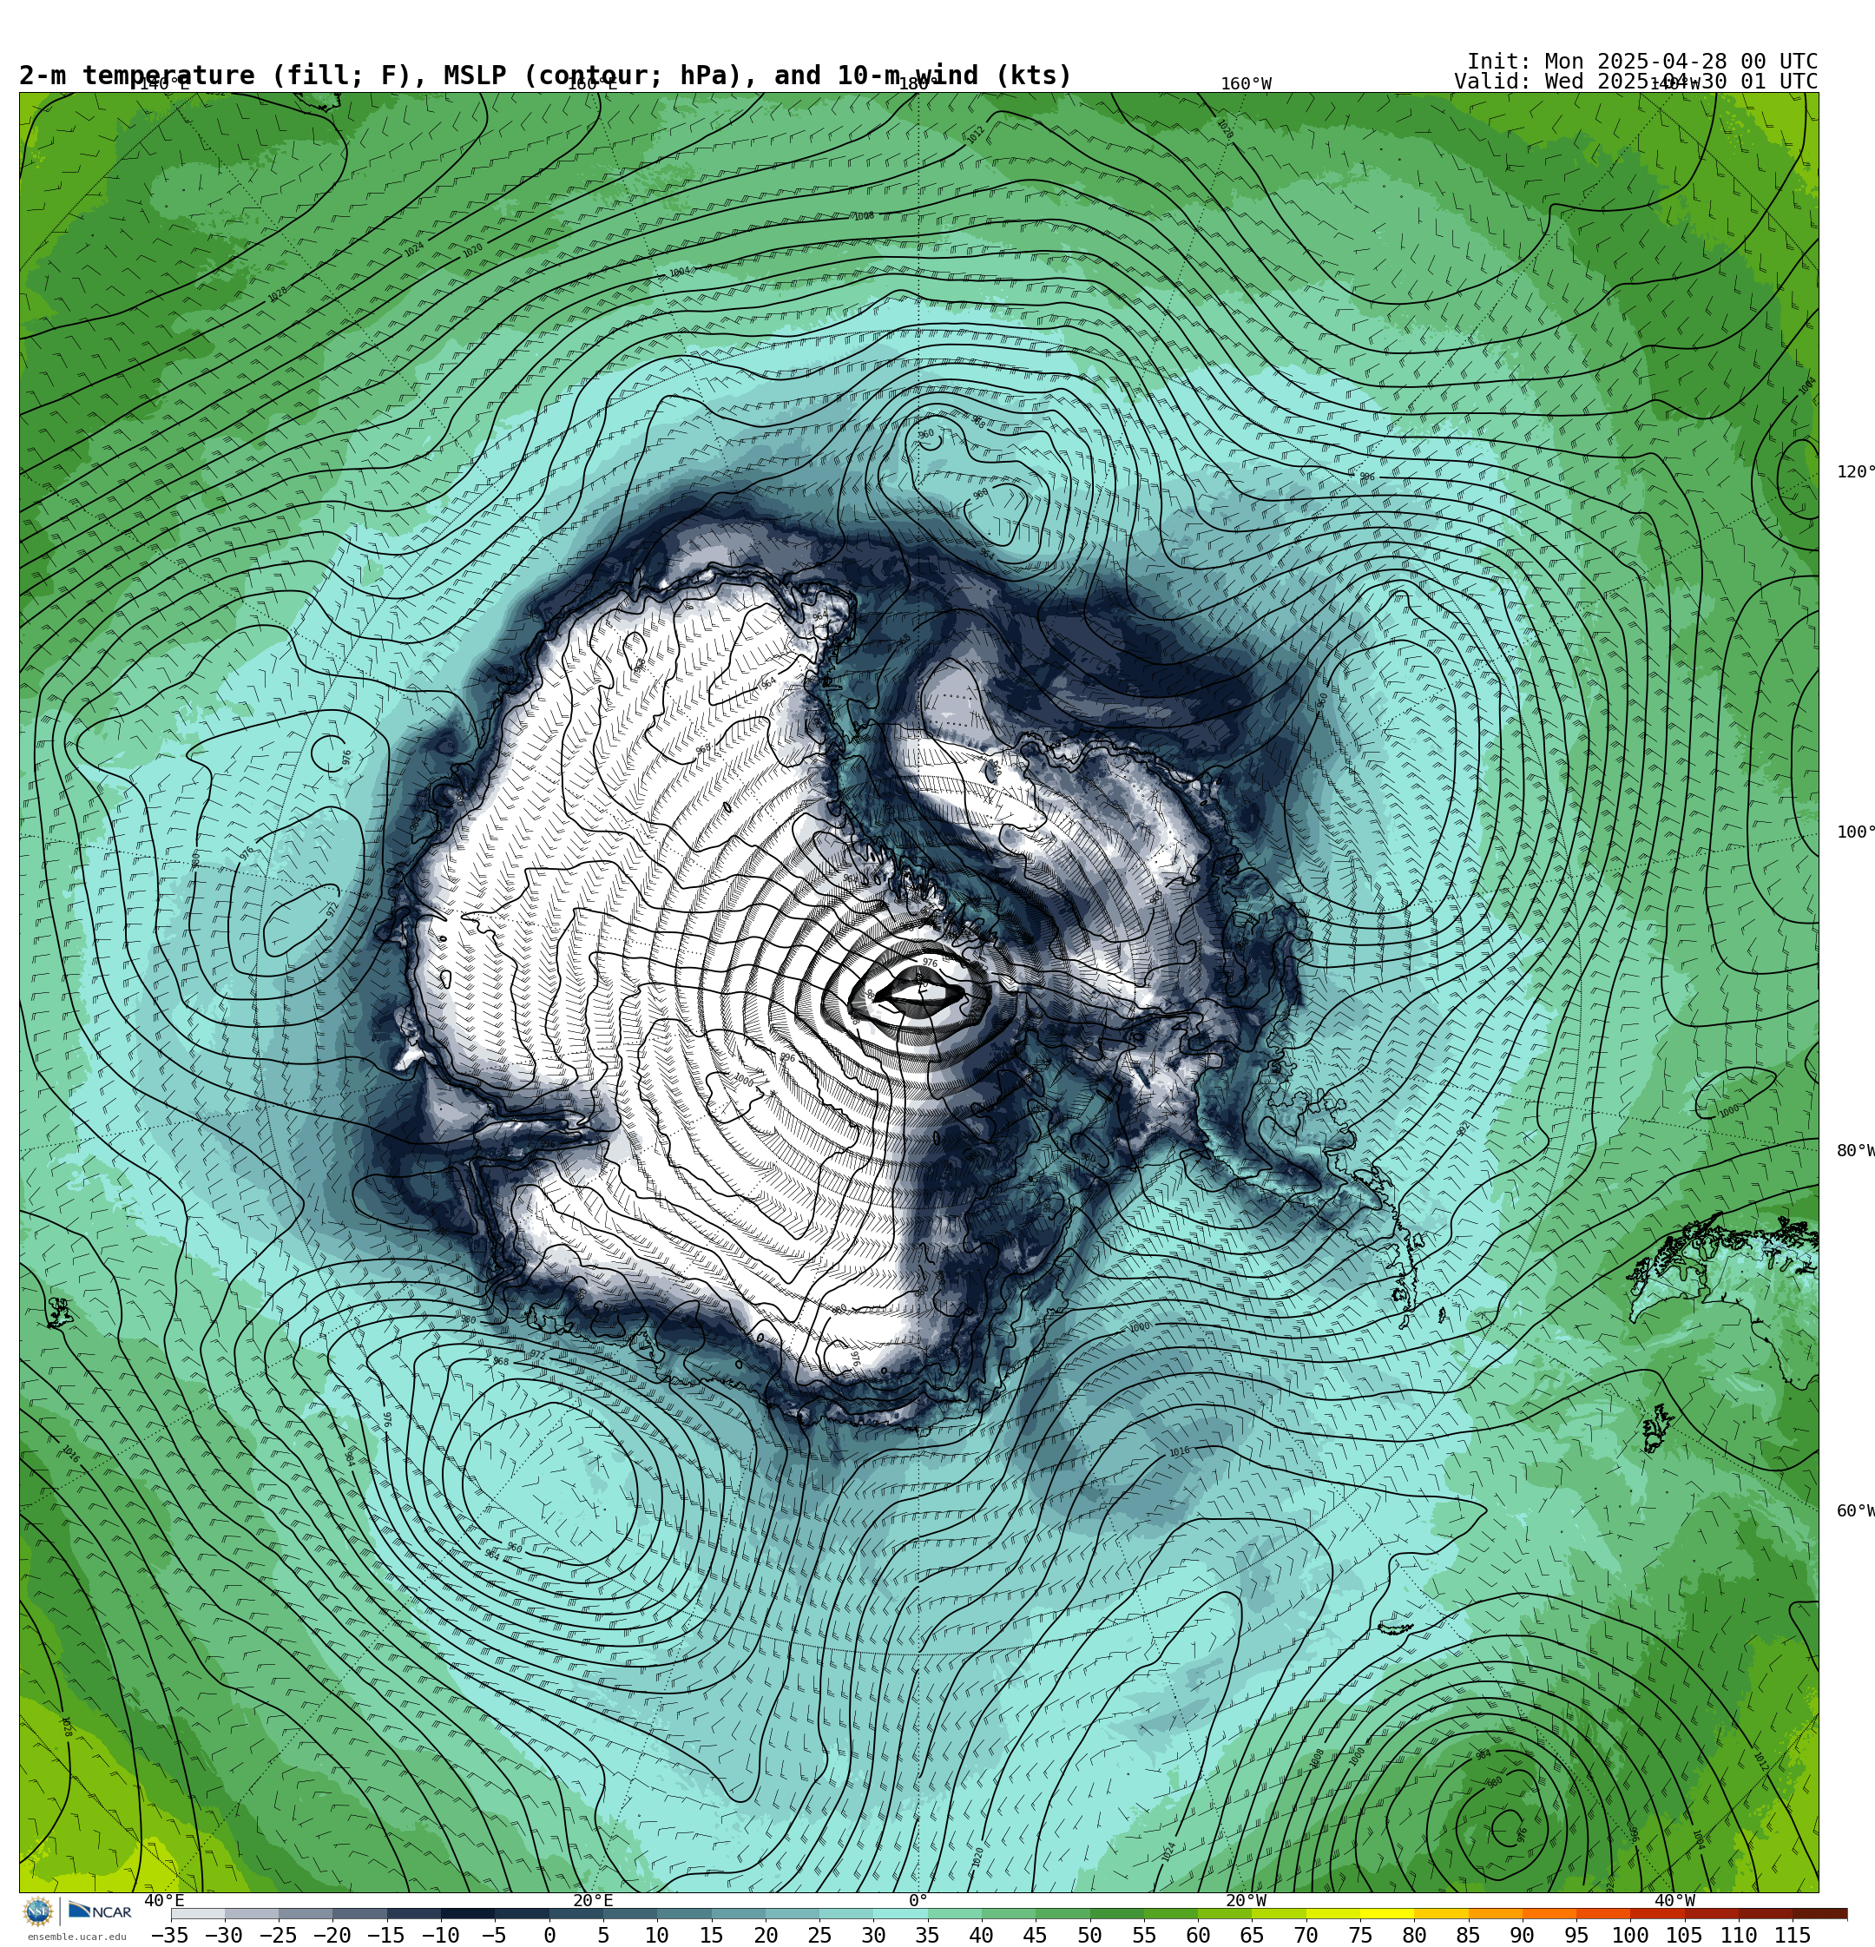Click the 30 colorbar tick label
Image resolution: width=1875 pixels, height=1947 pixels.
click(x=873, y=1935)
